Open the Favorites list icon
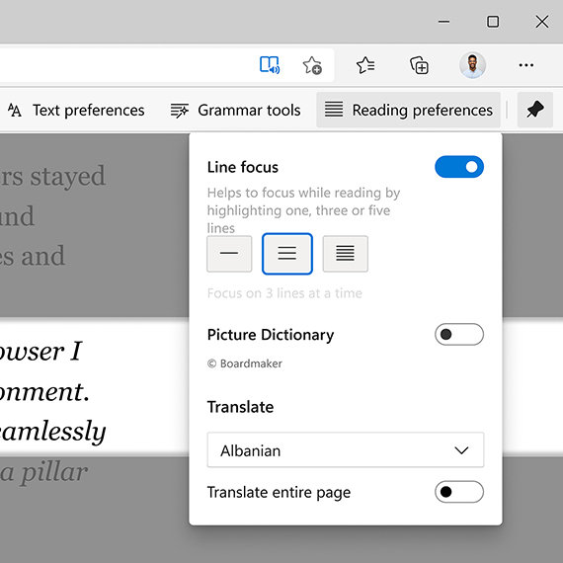 [365, 65]
